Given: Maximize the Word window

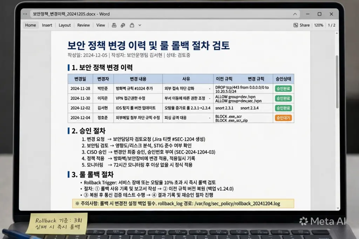Looking at the screenshot, I should tap(319, 14).
